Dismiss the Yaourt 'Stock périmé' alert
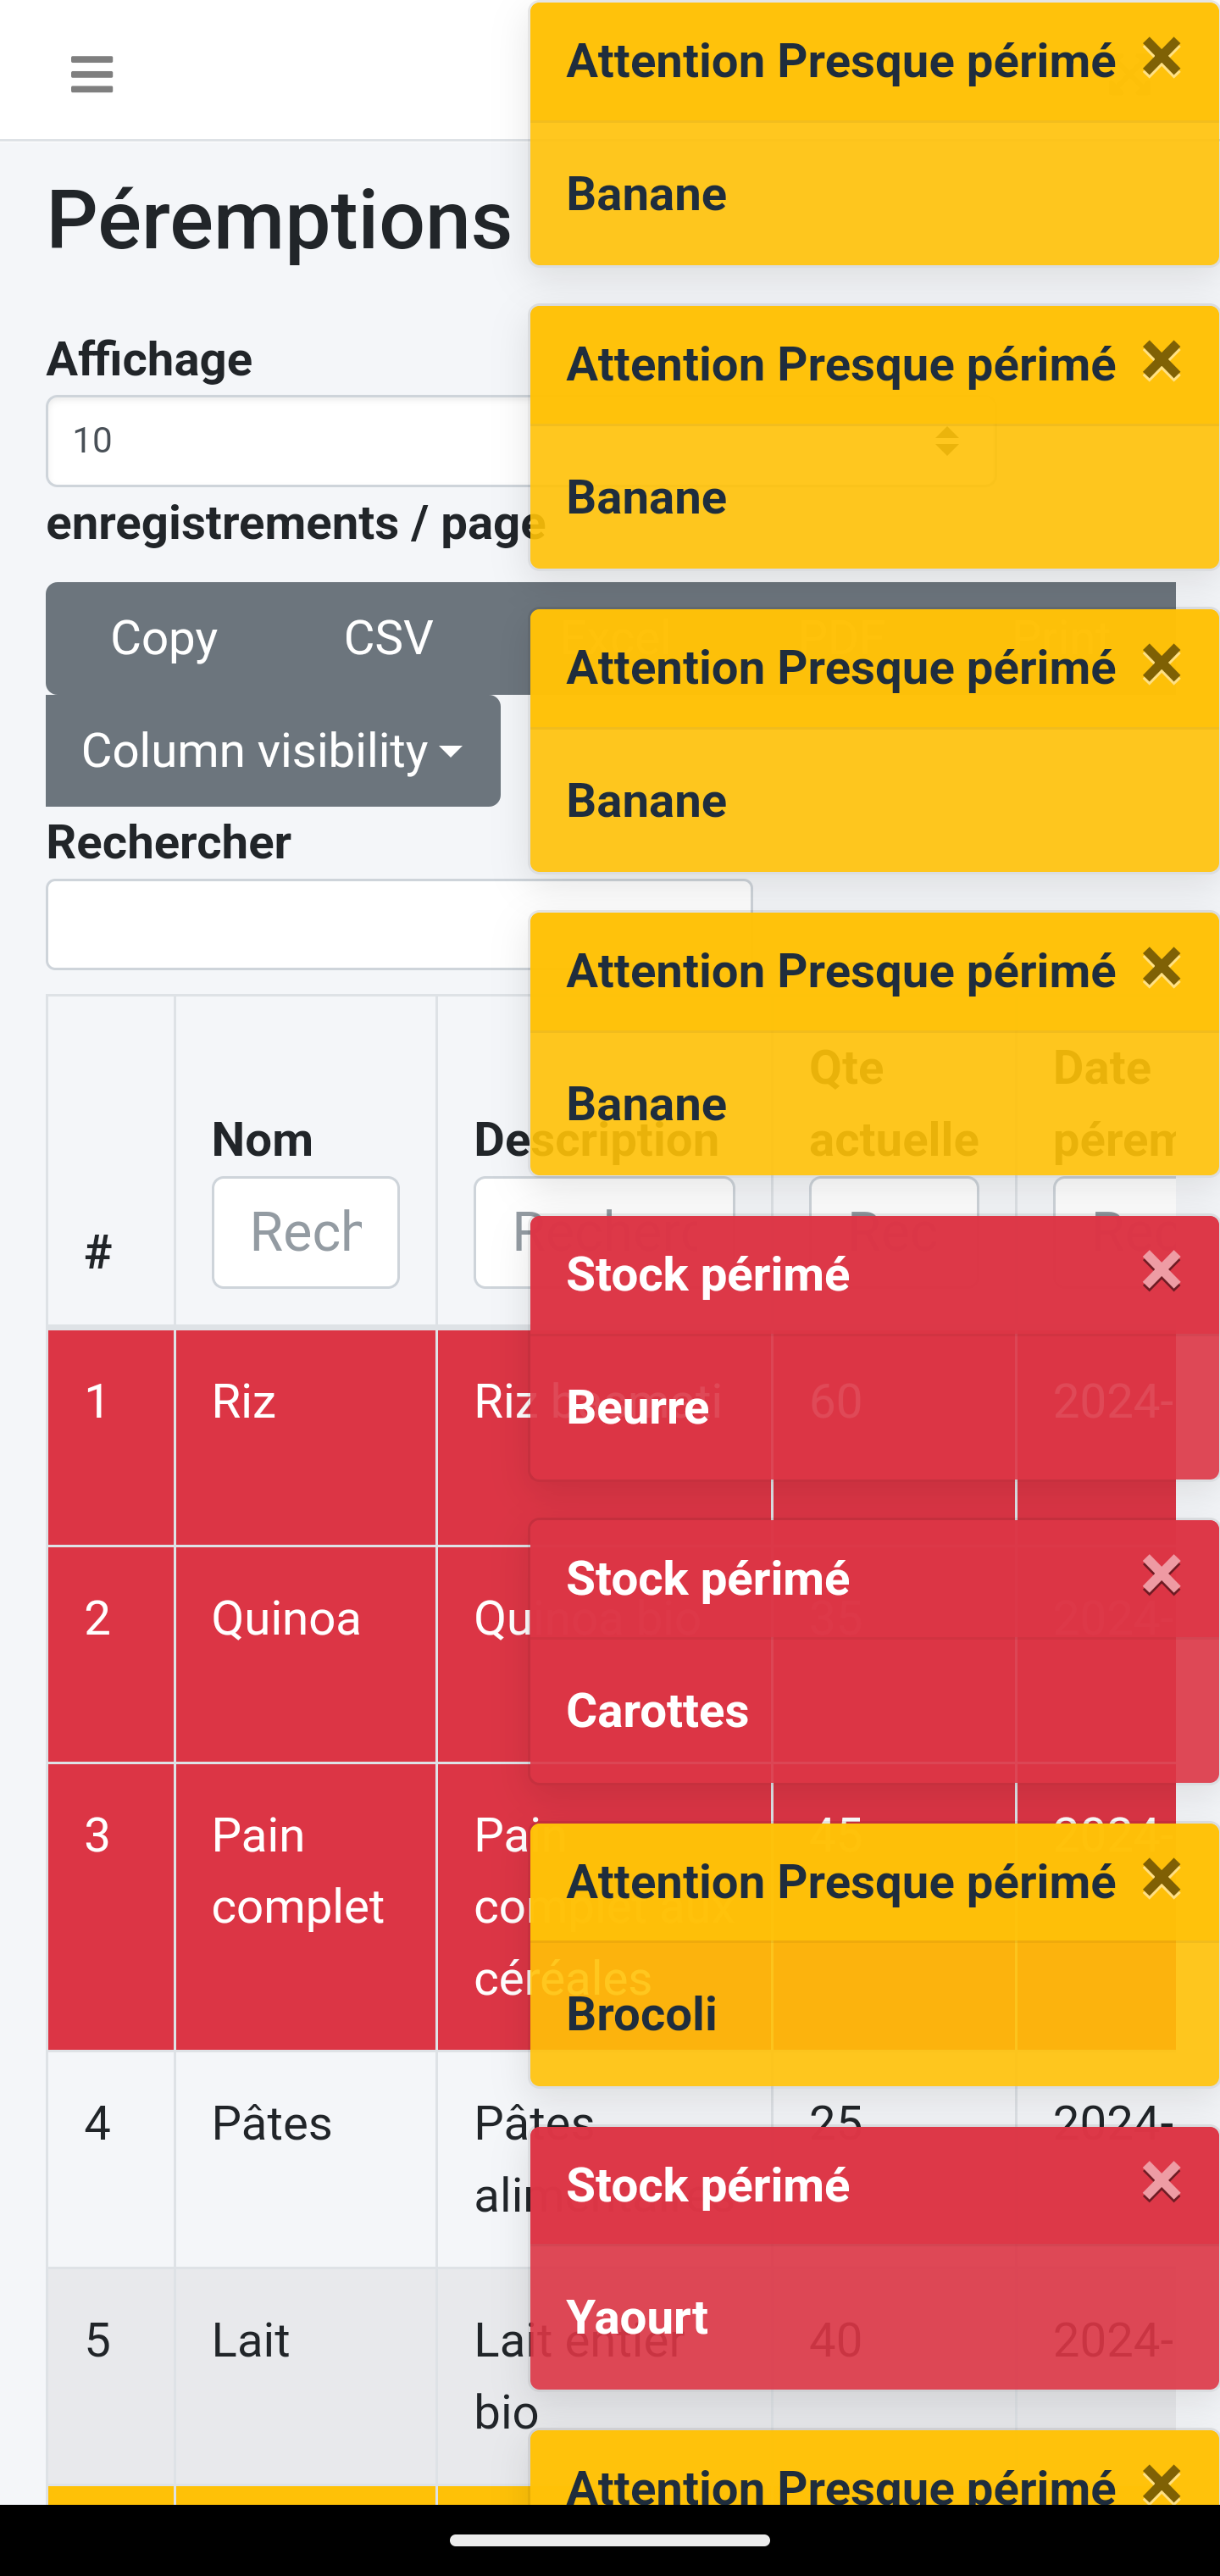Screen dimensions: 1220x2576 point(1161,2182)
